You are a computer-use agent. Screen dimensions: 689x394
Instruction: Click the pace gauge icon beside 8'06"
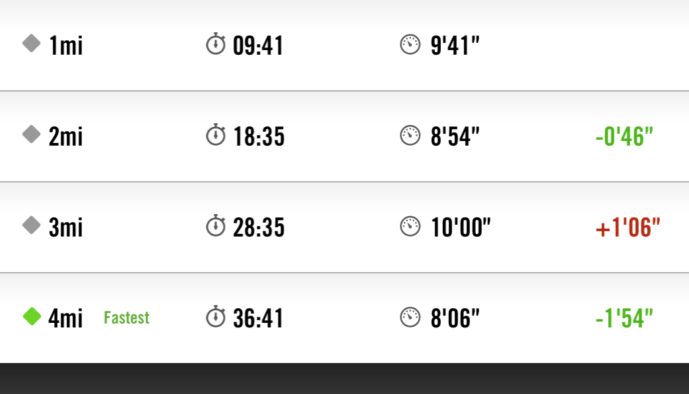click(410, 317)
